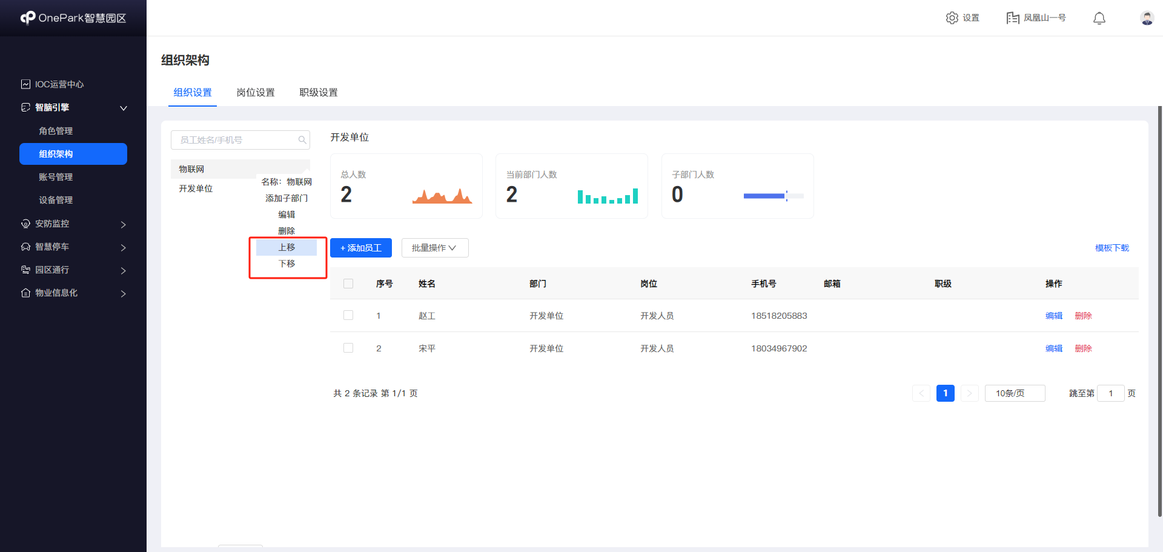Viewport: 1163px width, 552px height.
Task: Select the 安防监控 sidebar icon
Action: [25, 224]
